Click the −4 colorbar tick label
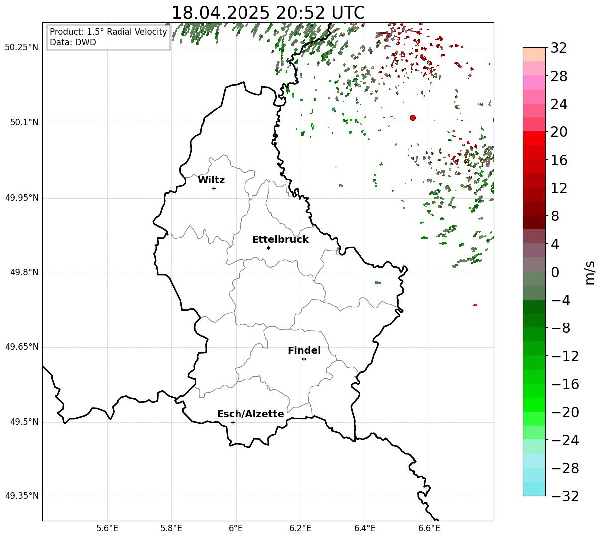Image resolution: width=601 pixels, height=538 pixels. pos(560,300)
